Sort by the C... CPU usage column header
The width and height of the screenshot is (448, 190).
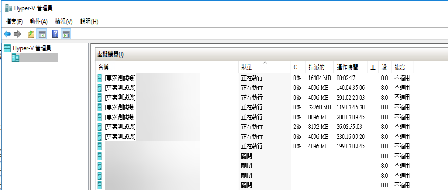298,67
